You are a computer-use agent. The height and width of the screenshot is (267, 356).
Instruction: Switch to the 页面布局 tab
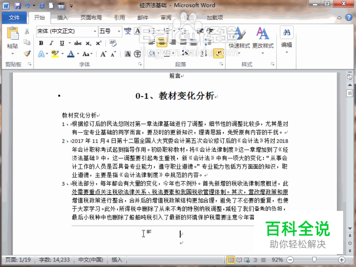(x=91, y=17)
